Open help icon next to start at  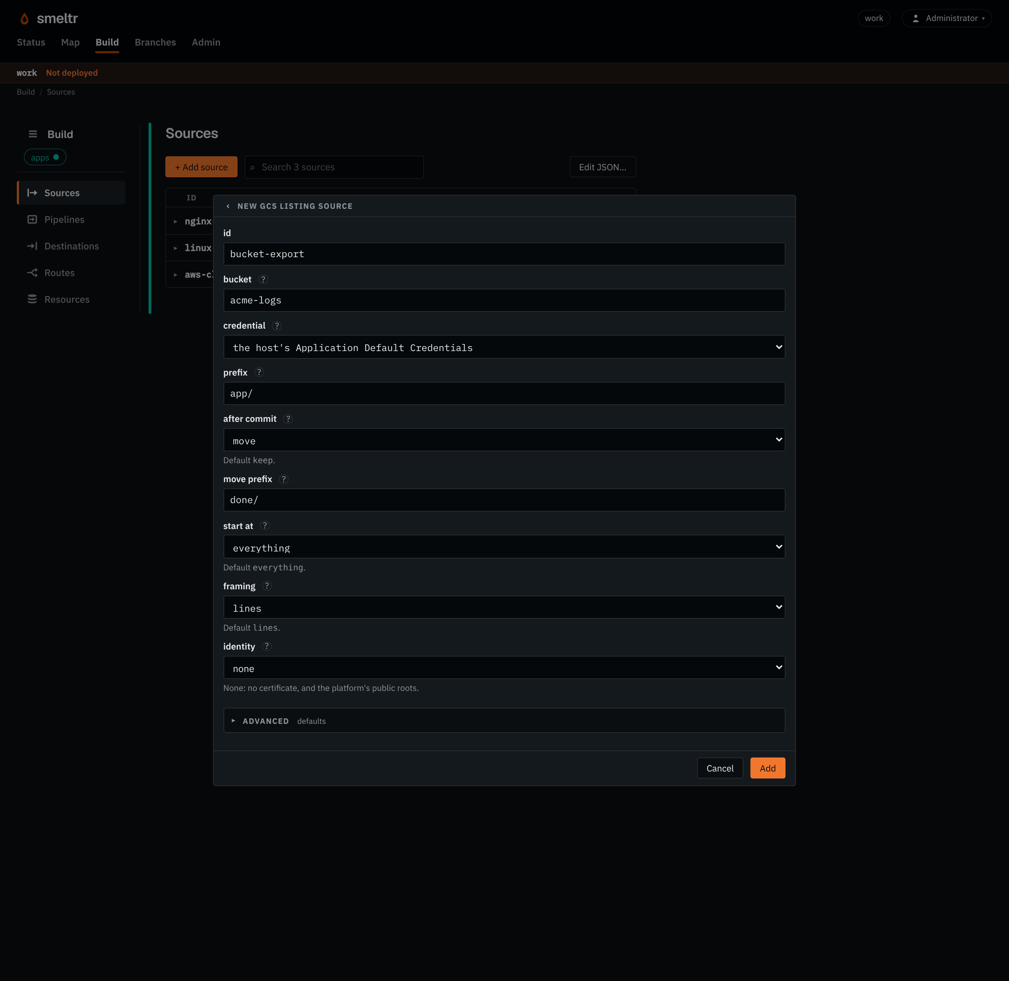pyautogui.click(x=265, y=526)
